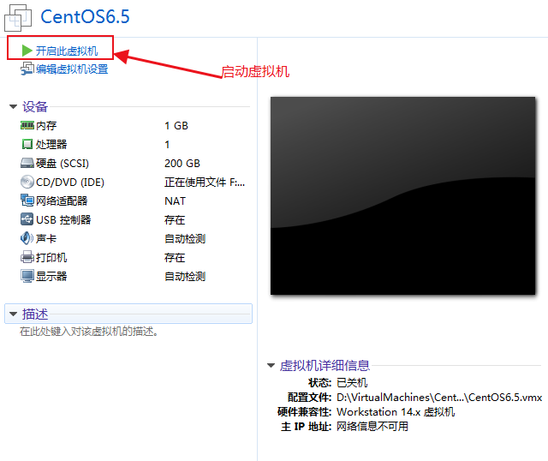Select the display (显示器) monitor icon
Viewport: 548px width, 461px height.
[x=27, y=276]
